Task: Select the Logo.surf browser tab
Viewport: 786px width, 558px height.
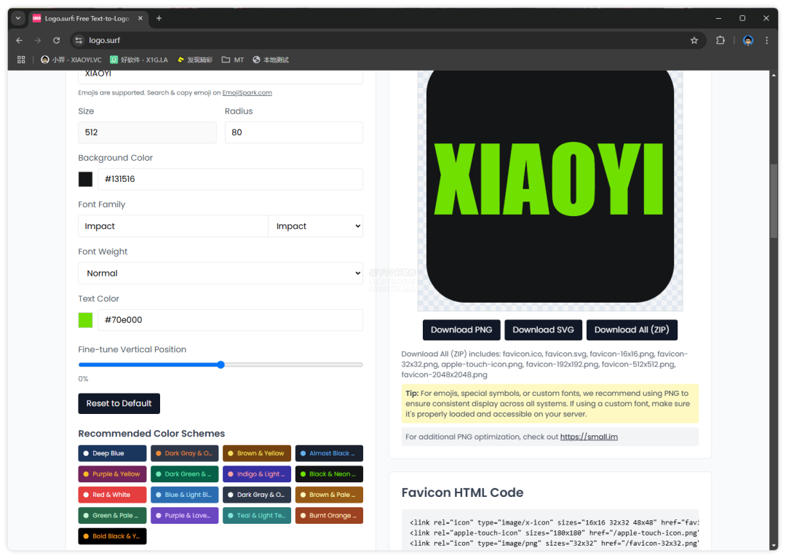Action: point(88,18)
